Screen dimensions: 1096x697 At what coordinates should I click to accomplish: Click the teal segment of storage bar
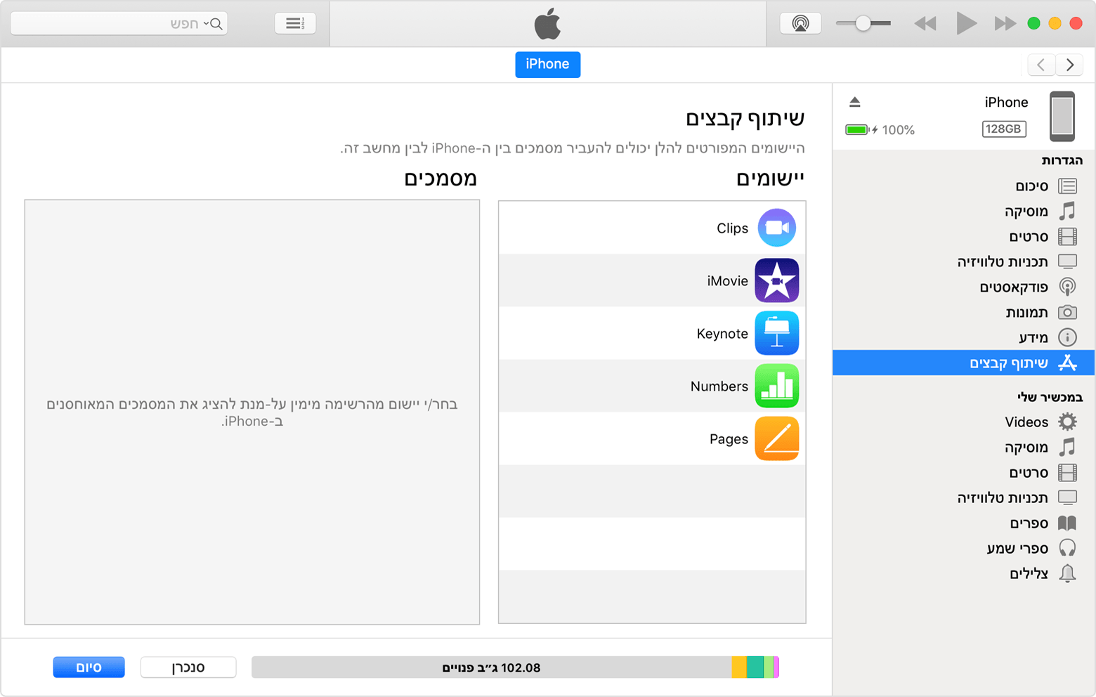coord(755,667)
